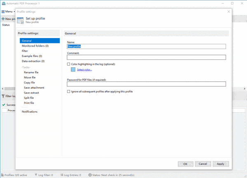Close the Profile settings dialog
247x178 pixels.
[x=228, y=12]
